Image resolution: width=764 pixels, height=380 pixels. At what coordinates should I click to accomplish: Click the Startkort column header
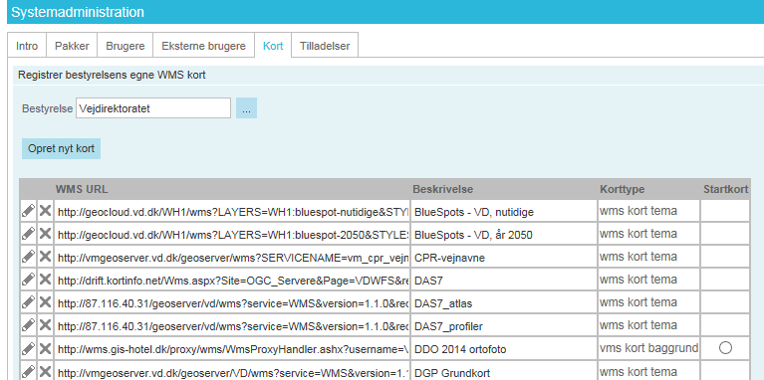(x=725, y=189)
